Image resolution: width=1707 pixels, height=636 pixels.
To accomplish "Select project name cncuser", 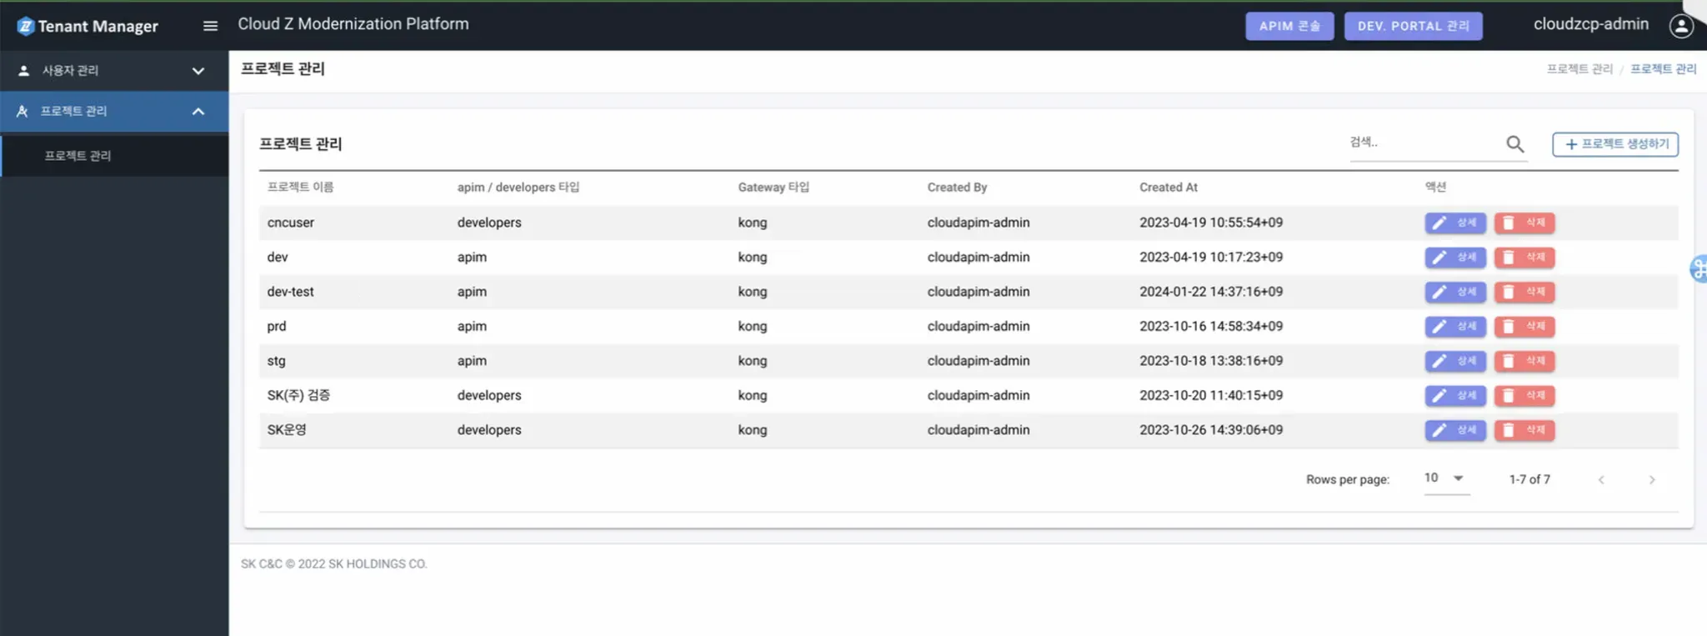I will (x=291, y=223).
